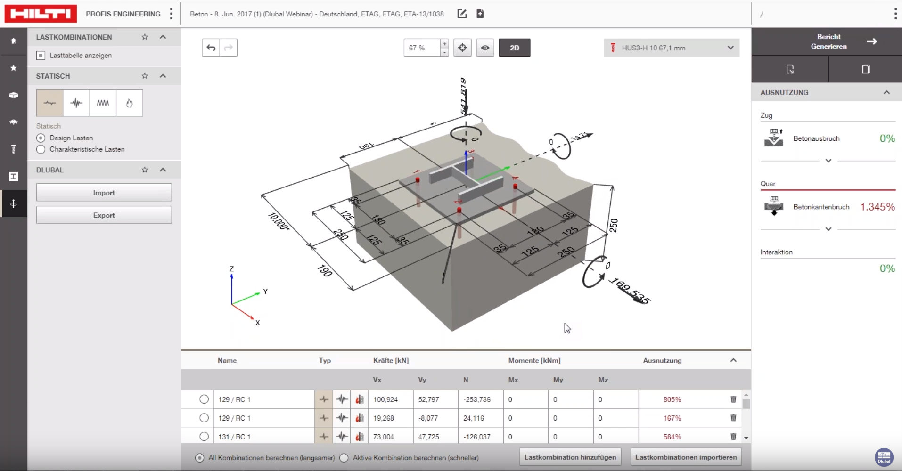Click the Undo arrow above the 3D model
Image resolution: width=902 pixels, height=471 pixels.
(x=211, y=47)
